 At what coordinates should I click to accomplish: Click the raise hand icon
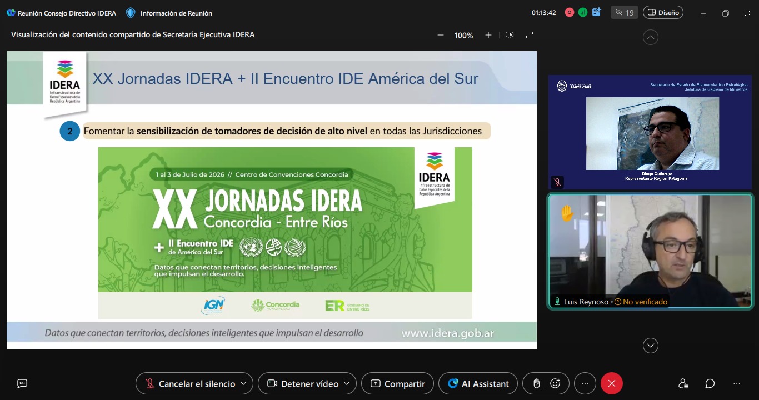536,383
